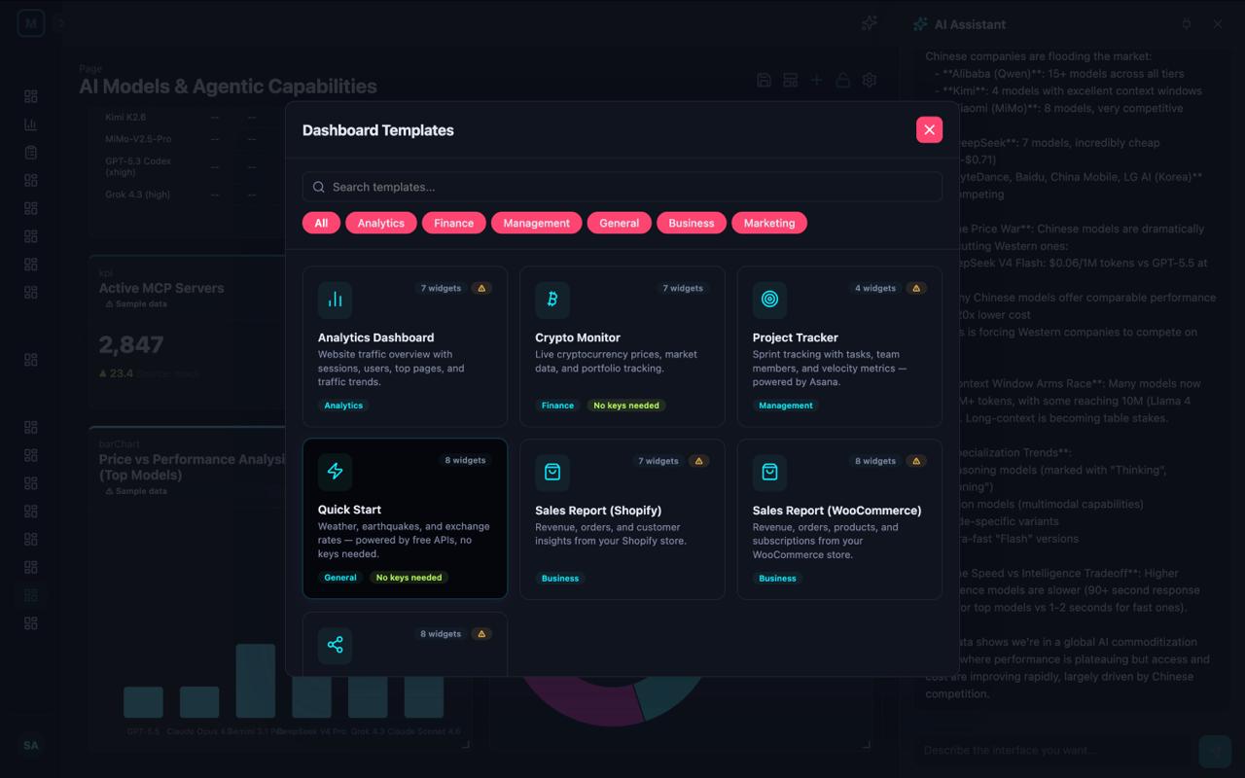
Task: Select the All filter chip
Action: [321, 223]
